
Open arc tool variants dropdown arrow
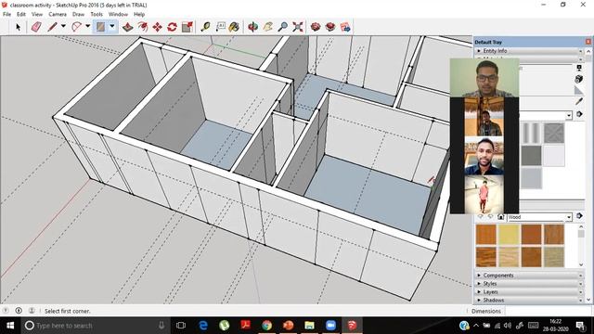point(87,27)
